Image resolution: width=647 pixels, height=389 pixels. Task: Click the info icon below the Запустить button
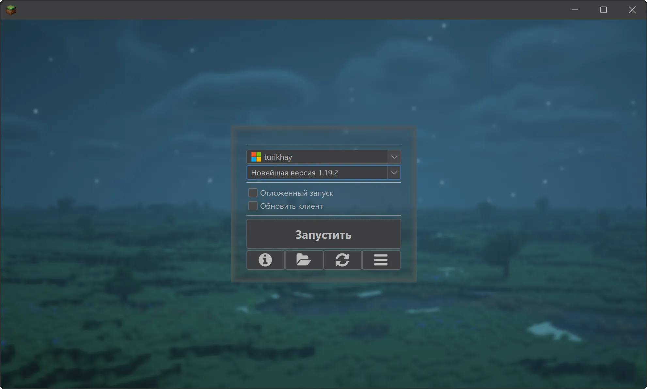(265, 260)
